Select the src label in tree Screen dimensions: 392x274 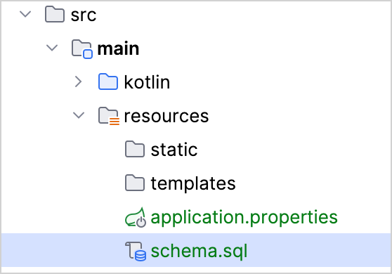tap(84, 15)
